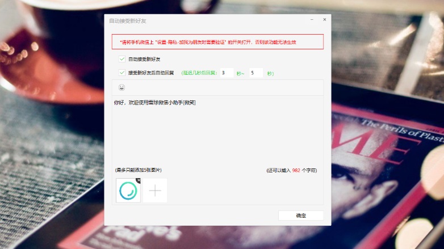Add another image with the plus tile

pos(155,191)
